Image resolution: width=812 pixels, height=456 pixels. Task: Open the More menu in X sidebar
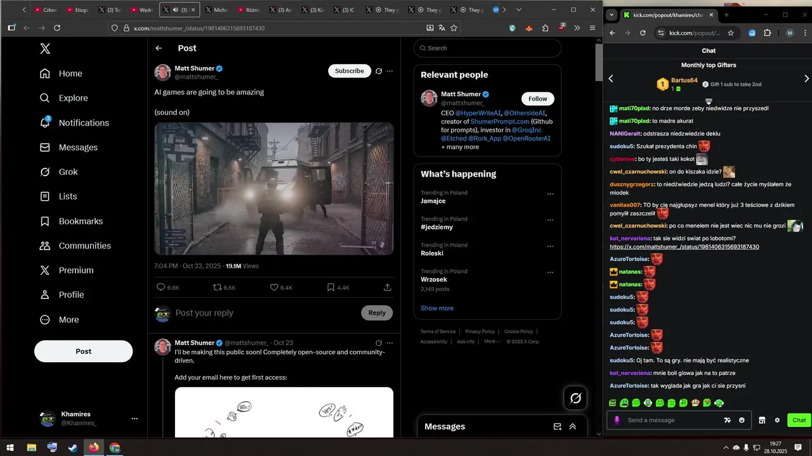[60, 320]
